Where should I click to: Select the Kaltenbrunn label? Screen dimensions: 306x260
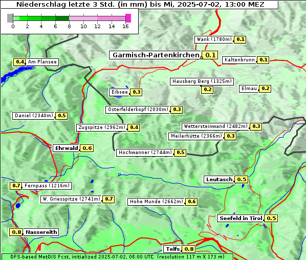tap(239, 60)
